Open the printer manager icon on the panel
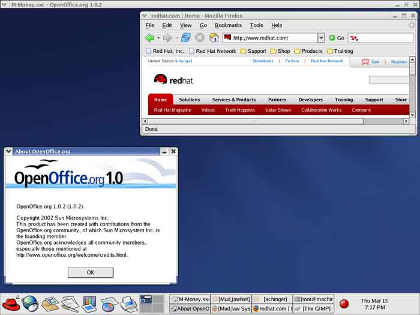 (129, 304)
